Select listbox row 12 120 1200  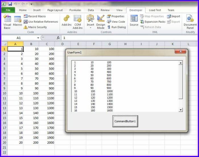point(125,98)
